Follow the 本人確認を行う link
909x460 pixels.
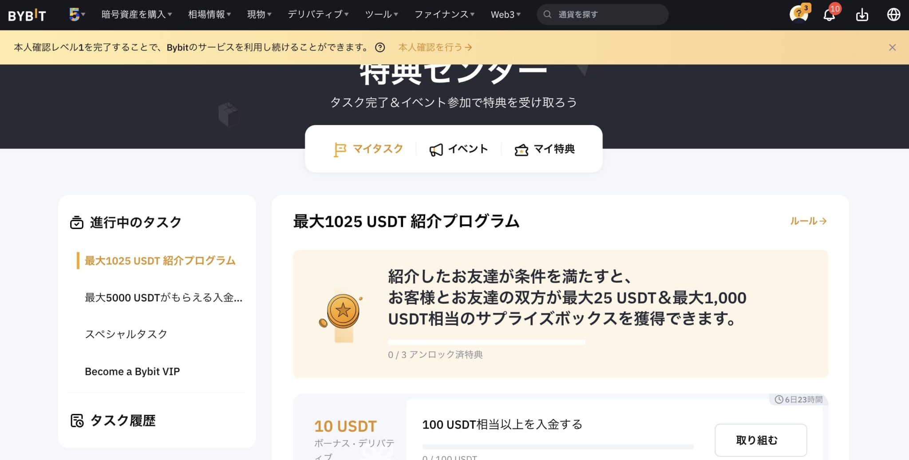434,47
